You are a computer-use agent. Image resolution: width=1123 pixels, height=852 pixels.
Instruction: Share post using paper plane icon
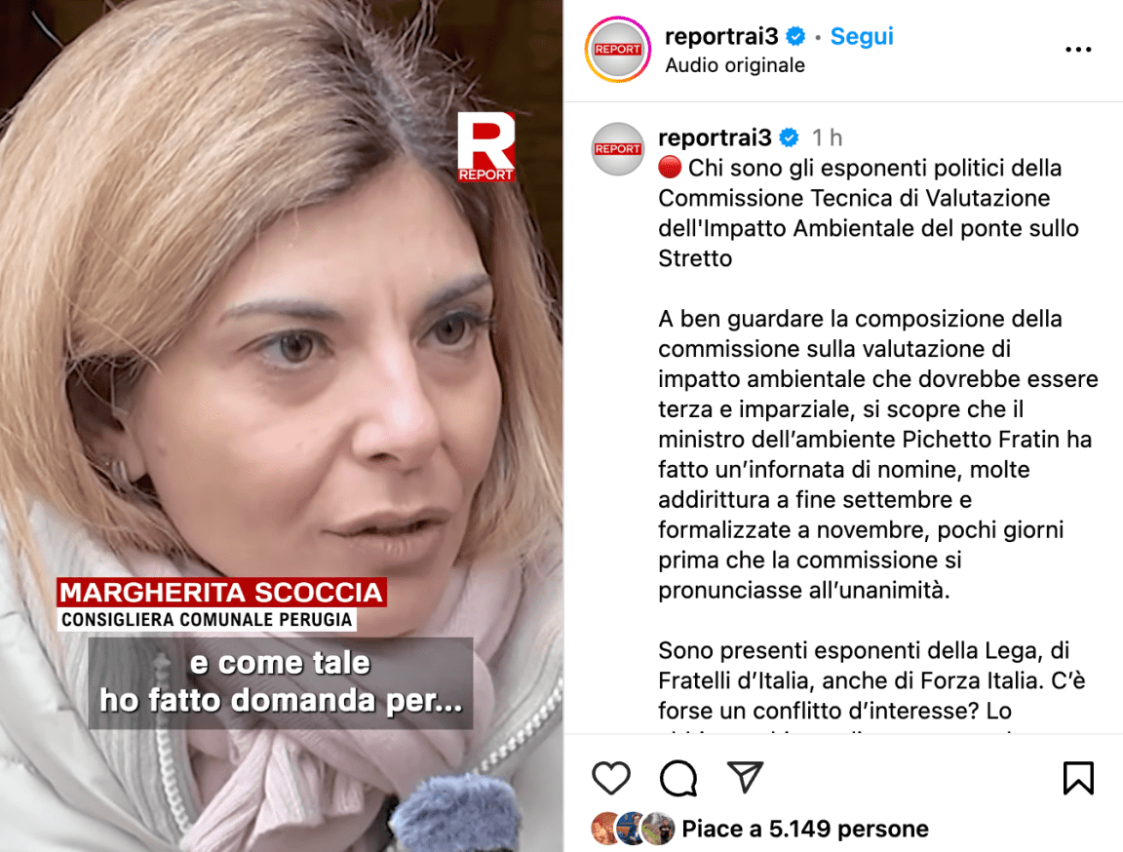tap(745, 777)
